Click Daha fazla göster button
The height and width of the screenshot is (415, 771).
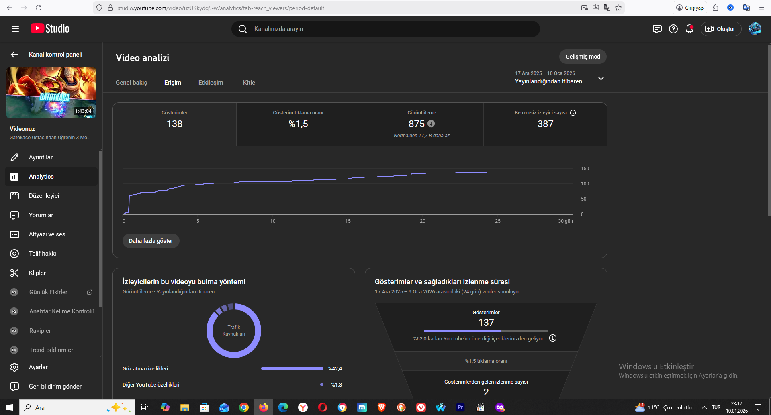[151, 241]
